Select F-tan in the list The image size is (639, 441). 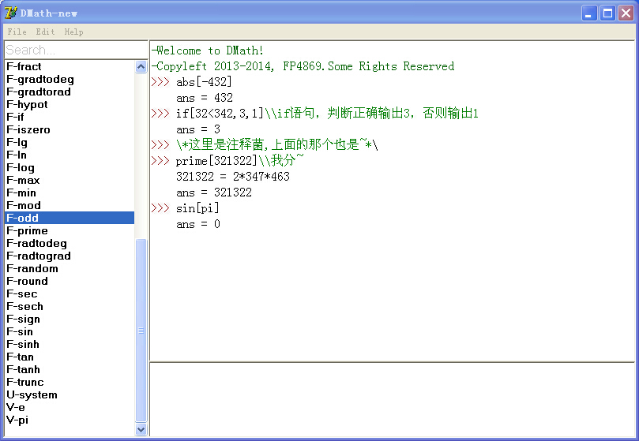[x=70, y=357]
